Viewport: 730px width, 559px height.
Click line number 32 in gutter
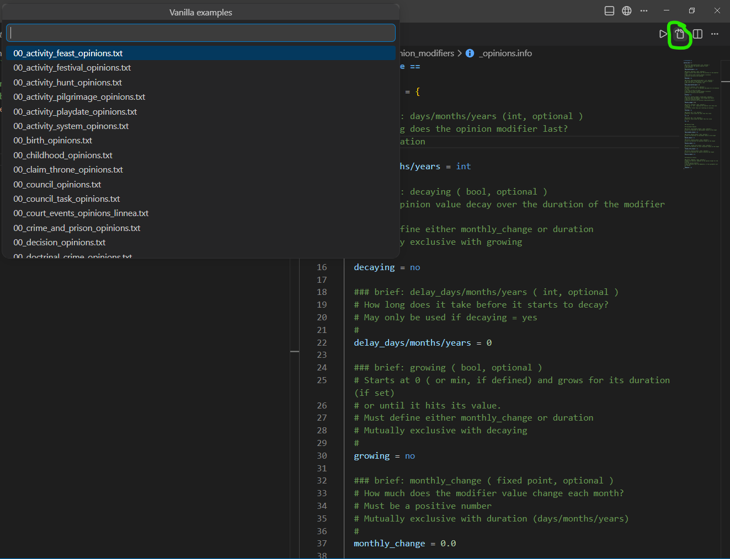pos(322,481)
